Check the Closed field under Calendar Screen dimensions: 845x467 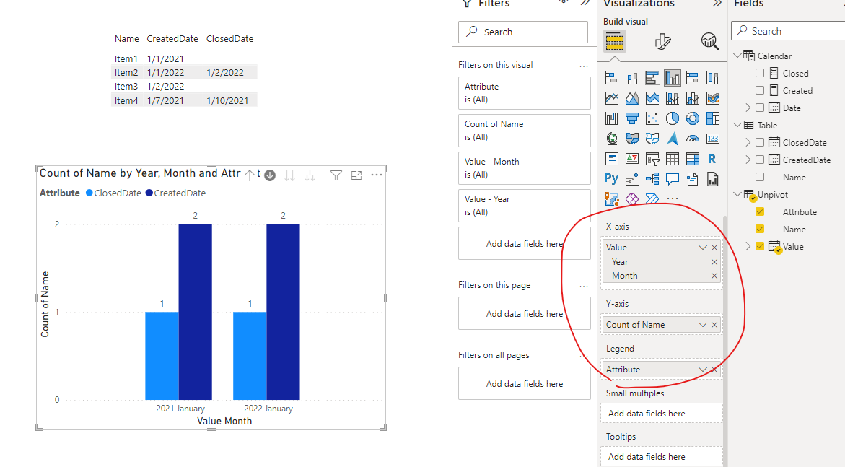click(x=760, y=73)
